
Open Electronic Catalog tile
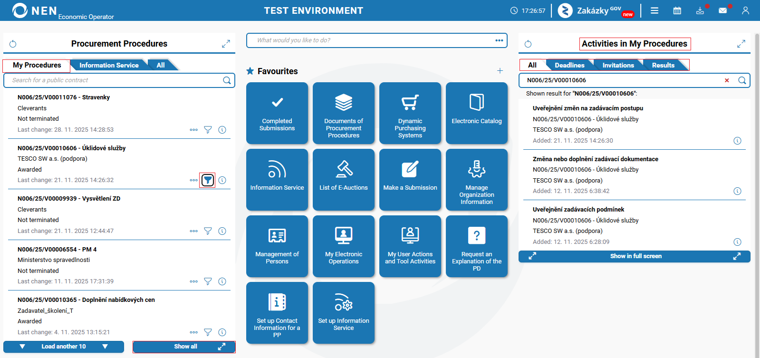pyautogui.click(x=477, y=113)
